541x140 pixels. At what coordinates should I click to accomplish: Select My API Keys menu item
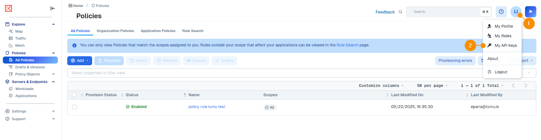click(x=505, y=46)
